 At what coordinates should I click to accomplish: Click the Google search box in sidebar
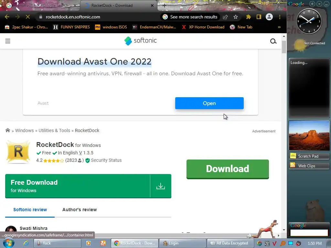[x=309, y=233]
